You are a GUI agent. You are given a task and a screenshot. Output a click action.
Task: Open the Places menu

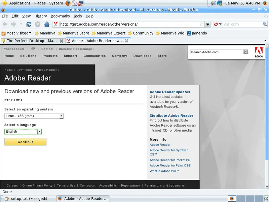pos(40,3)
